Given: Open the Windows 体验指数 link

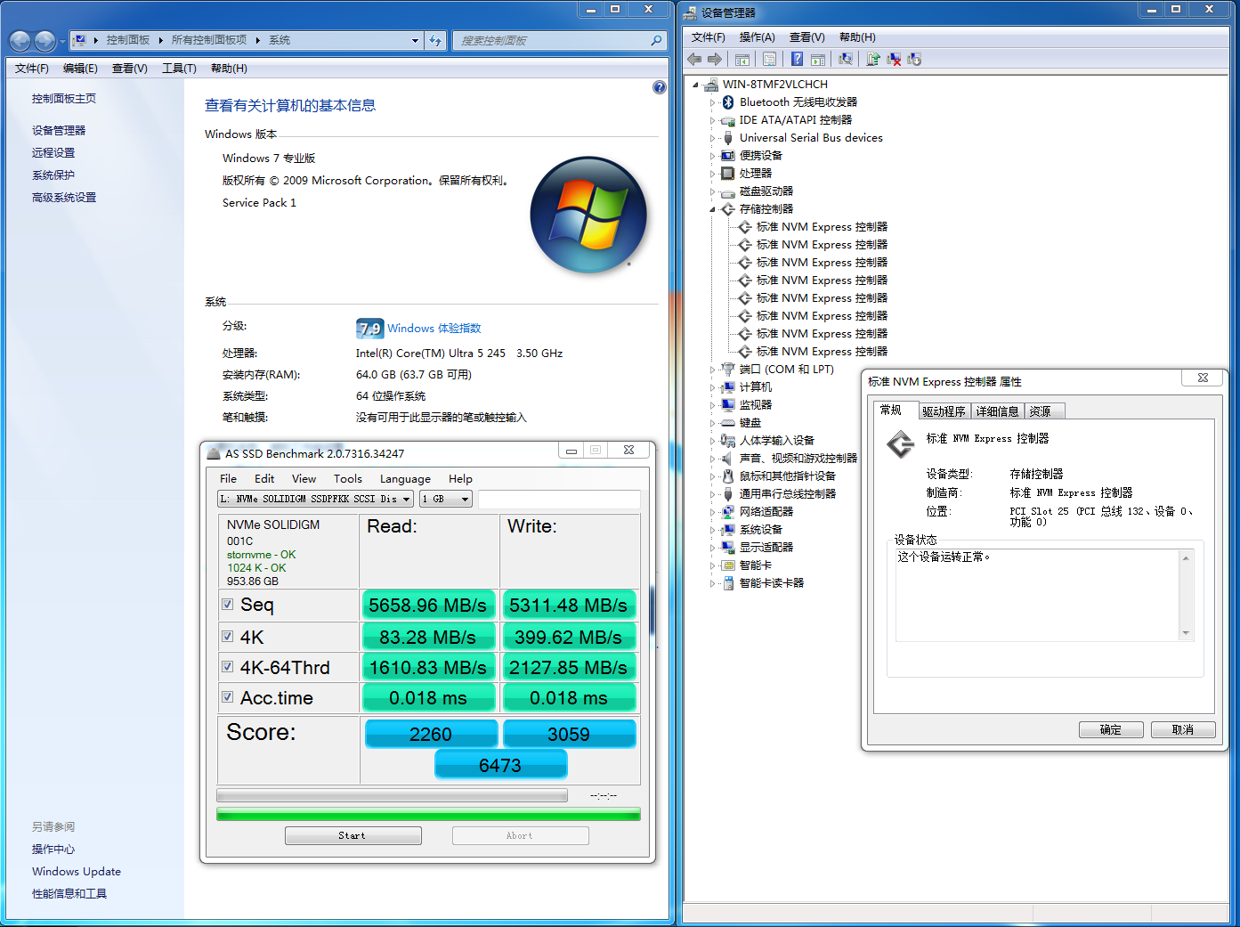Looking at the screenshot, I should click(x=434, y=329).
